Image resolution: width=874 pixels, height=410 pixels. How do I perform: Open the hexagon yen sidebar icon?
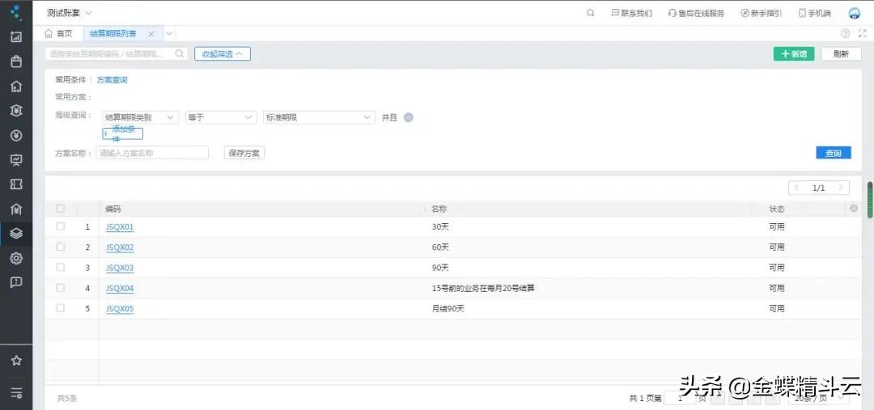coord(16,111)
